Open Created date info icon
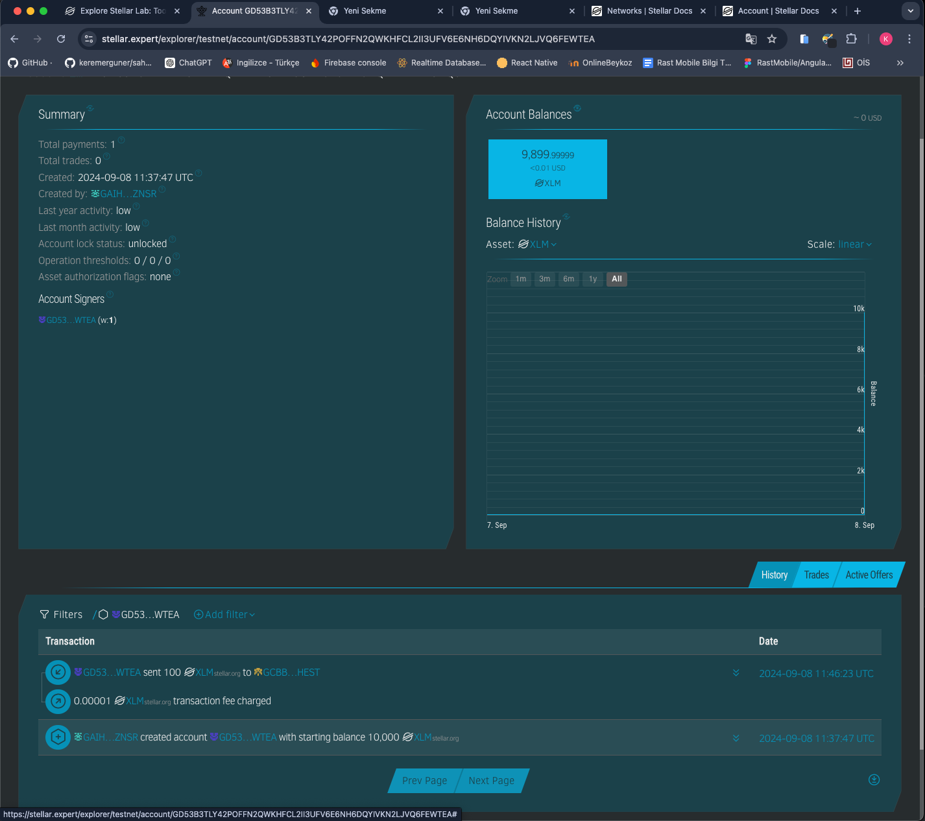 pos(199,173)
